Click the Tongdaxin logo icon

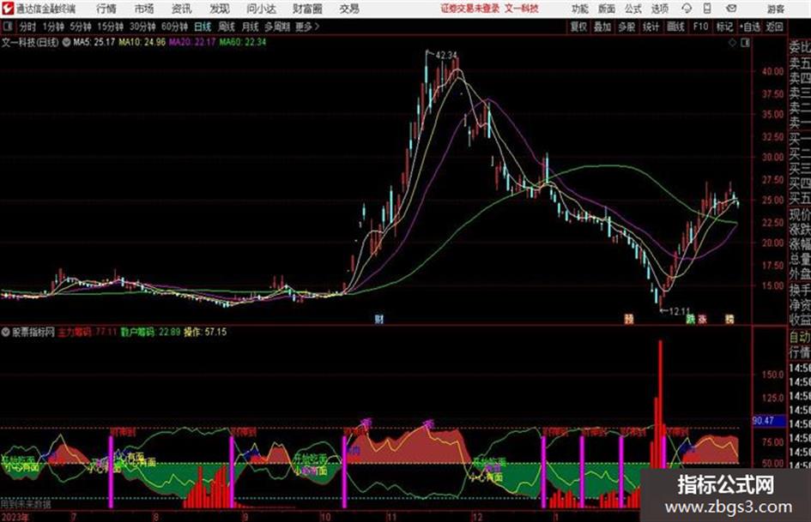pos(8,9)
